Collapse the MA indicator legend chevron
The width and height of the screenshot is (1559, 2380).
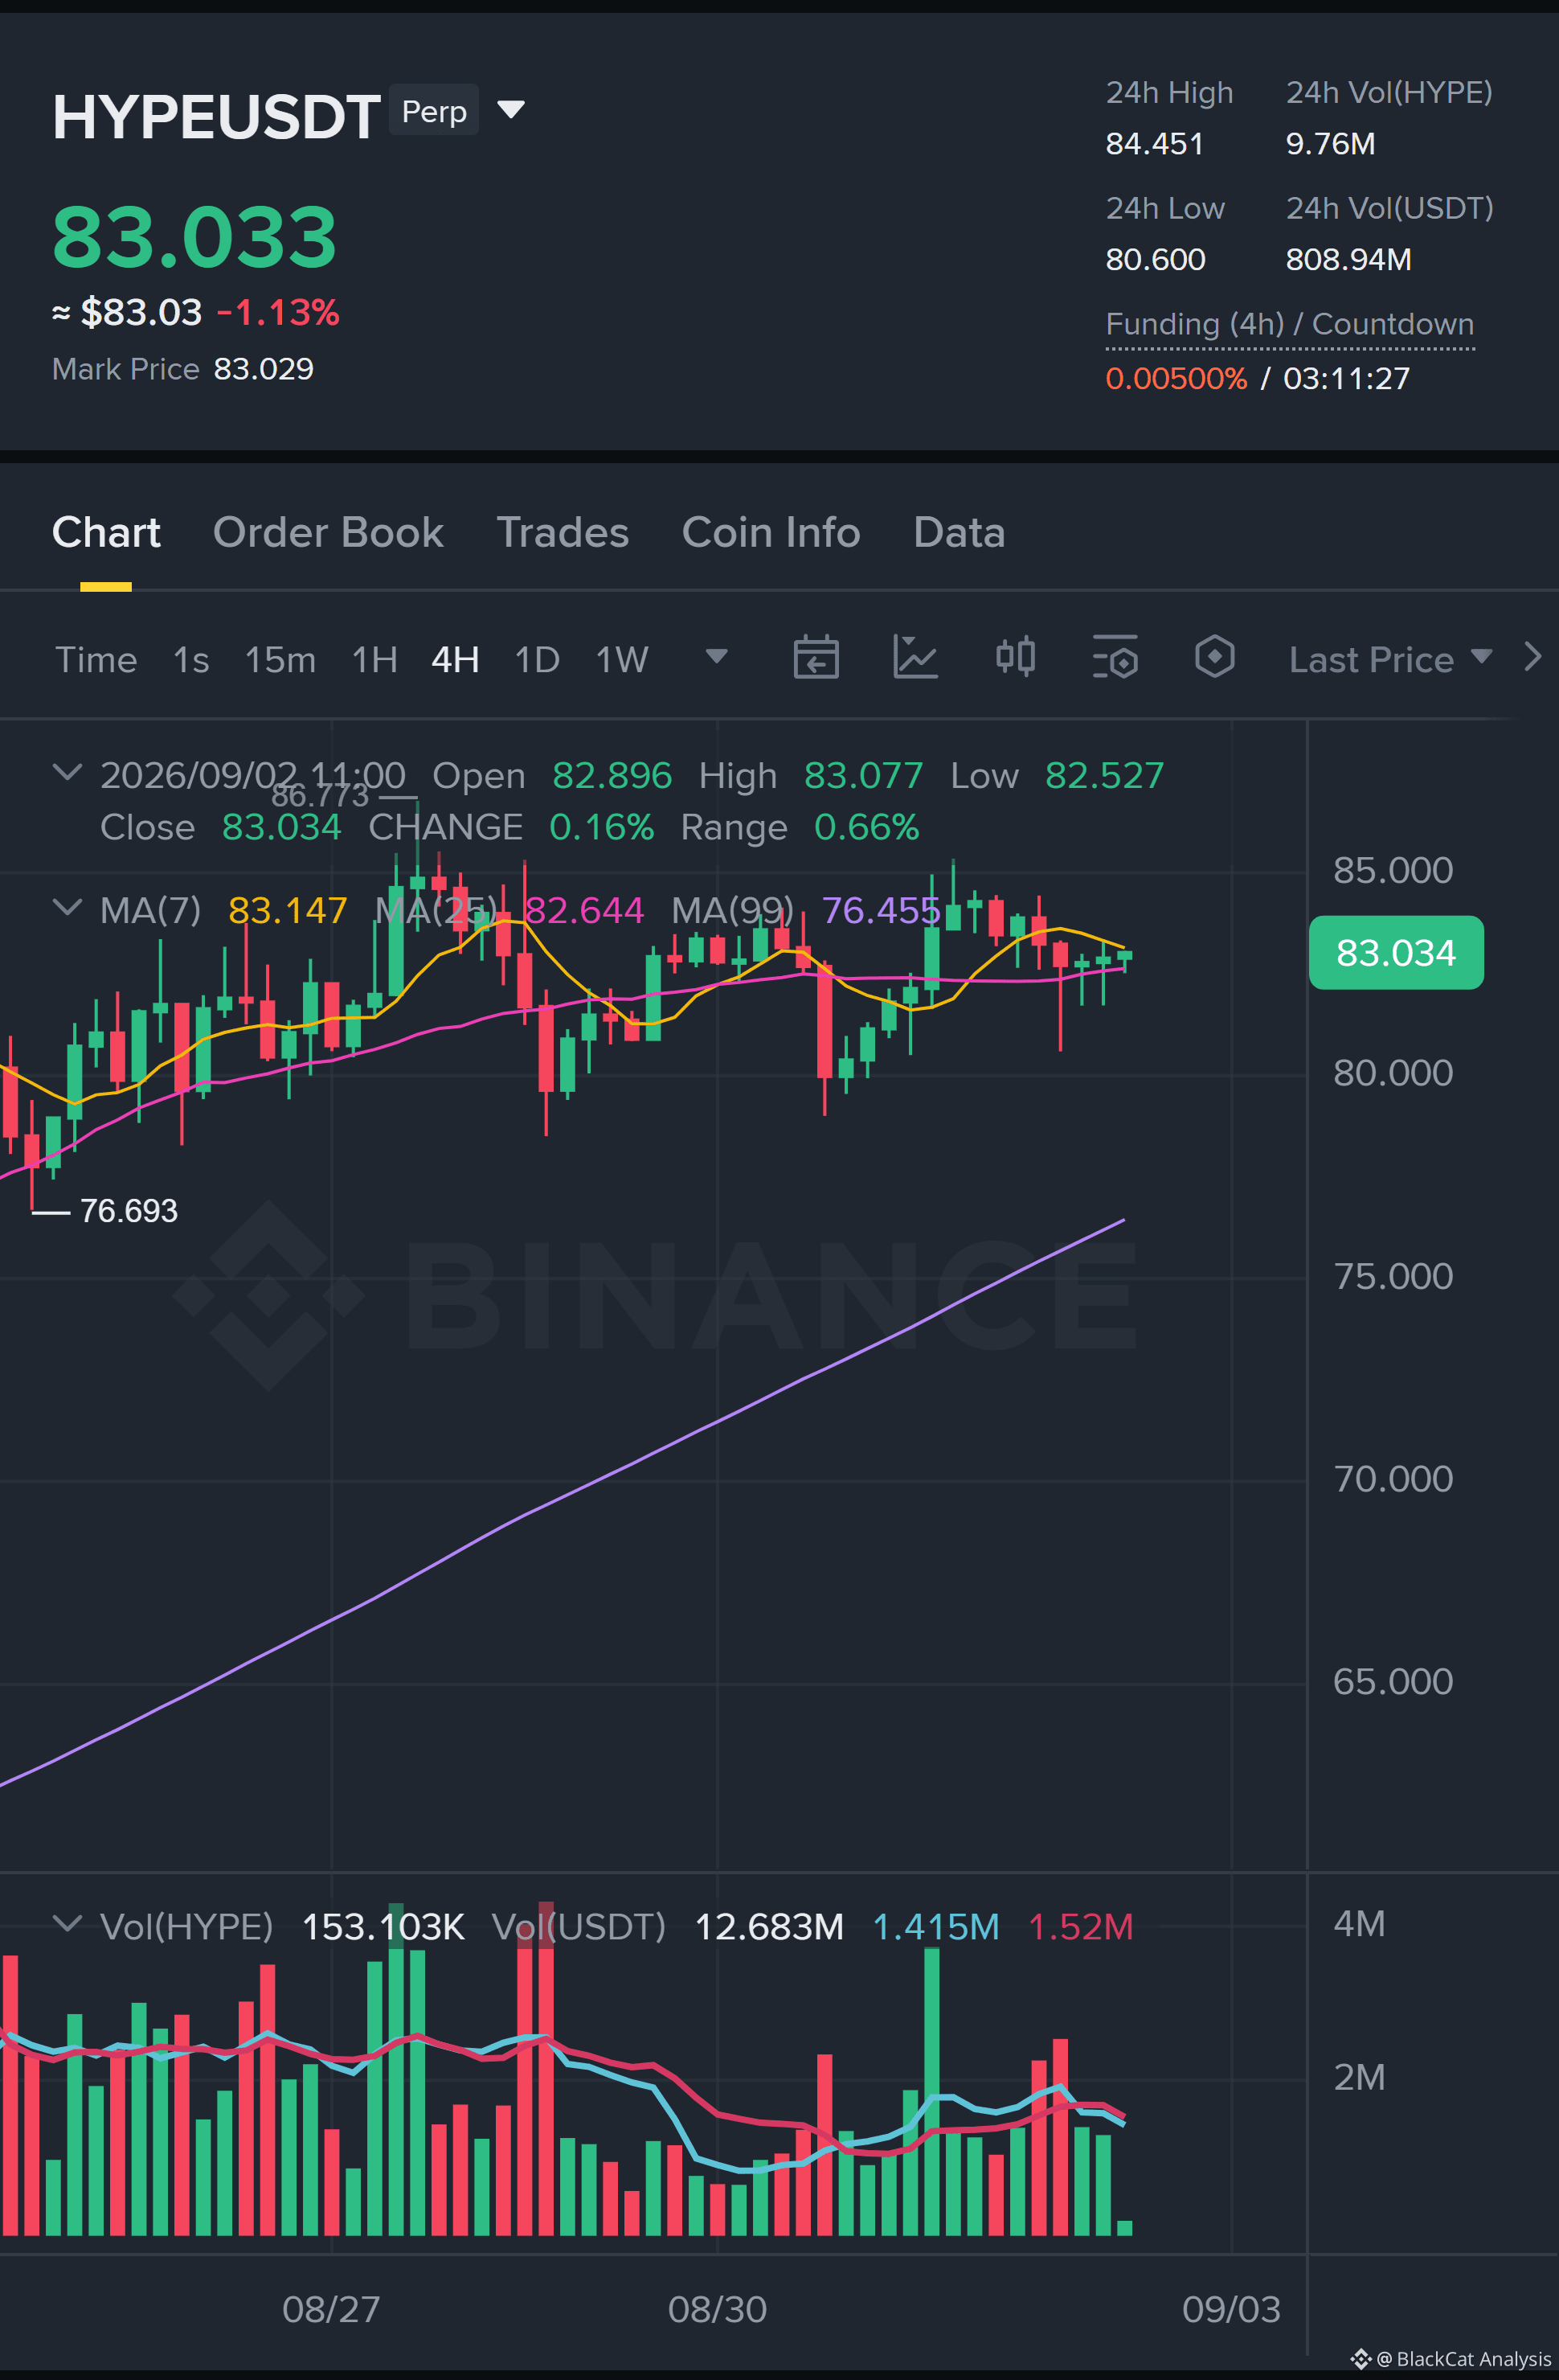(67, 908)
